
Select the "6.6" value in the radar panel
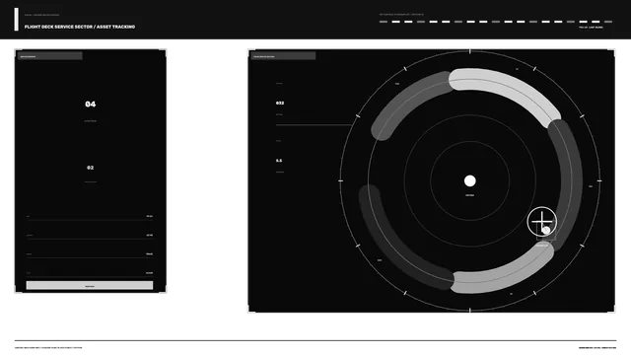point(279,161)
